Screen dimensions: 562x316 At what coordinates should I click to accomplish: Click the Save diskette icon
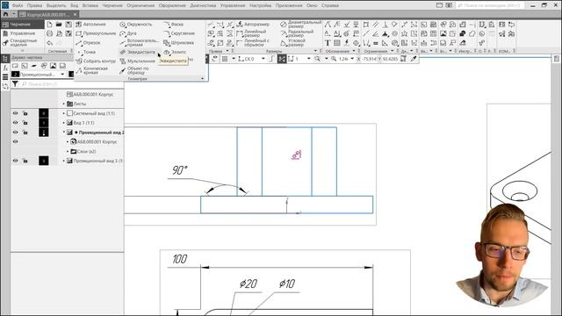(68, 25)
